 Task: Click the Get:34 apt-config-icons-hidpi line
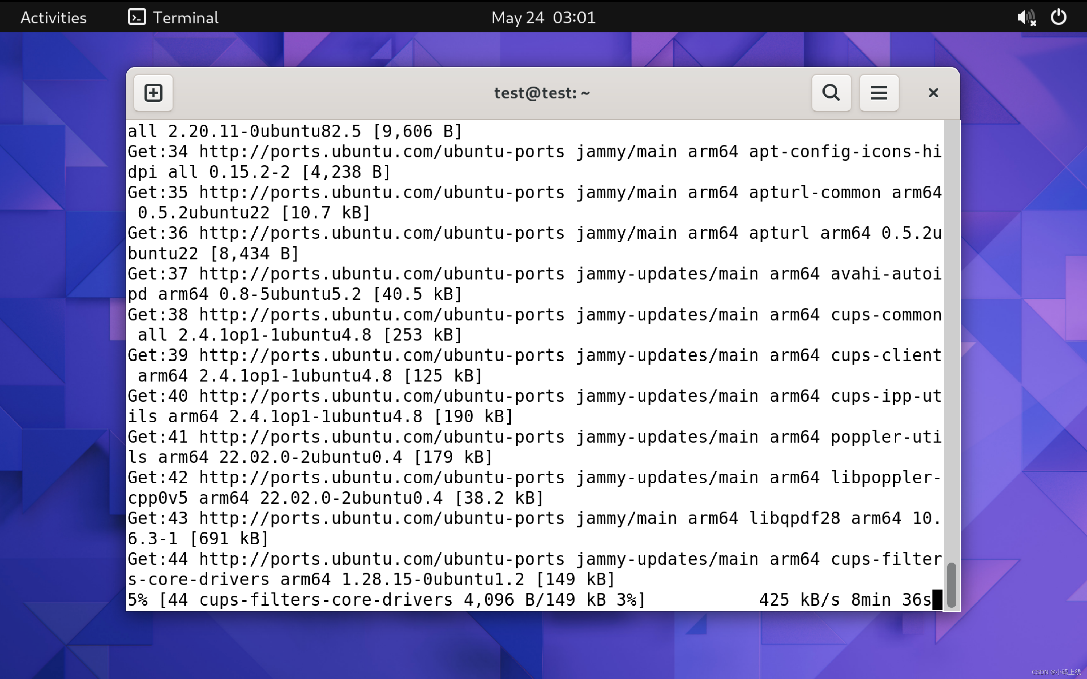[x=535, y=162]
